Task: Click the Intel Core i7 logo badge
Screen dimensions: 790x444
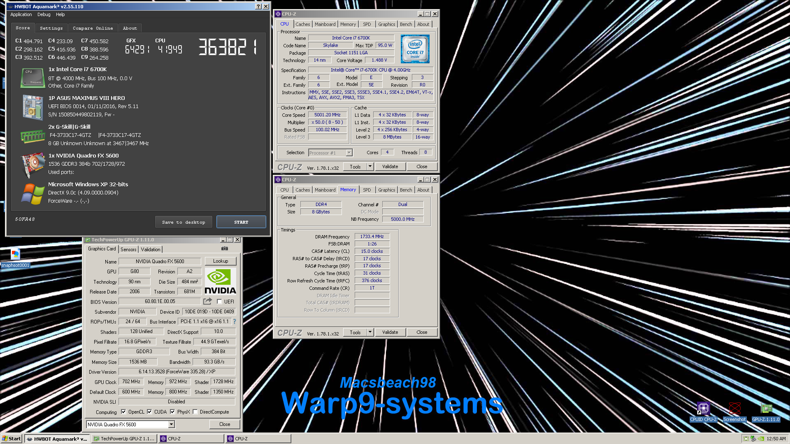Action: [x=415, y=49]
